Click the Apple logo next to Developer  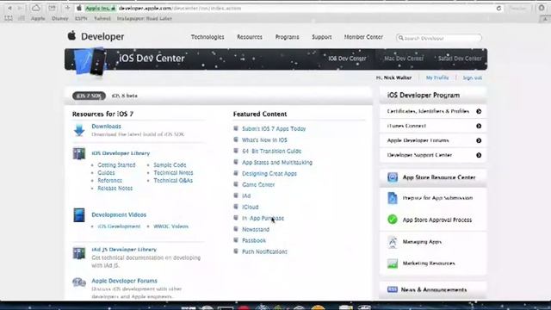[x=71, y=35]
